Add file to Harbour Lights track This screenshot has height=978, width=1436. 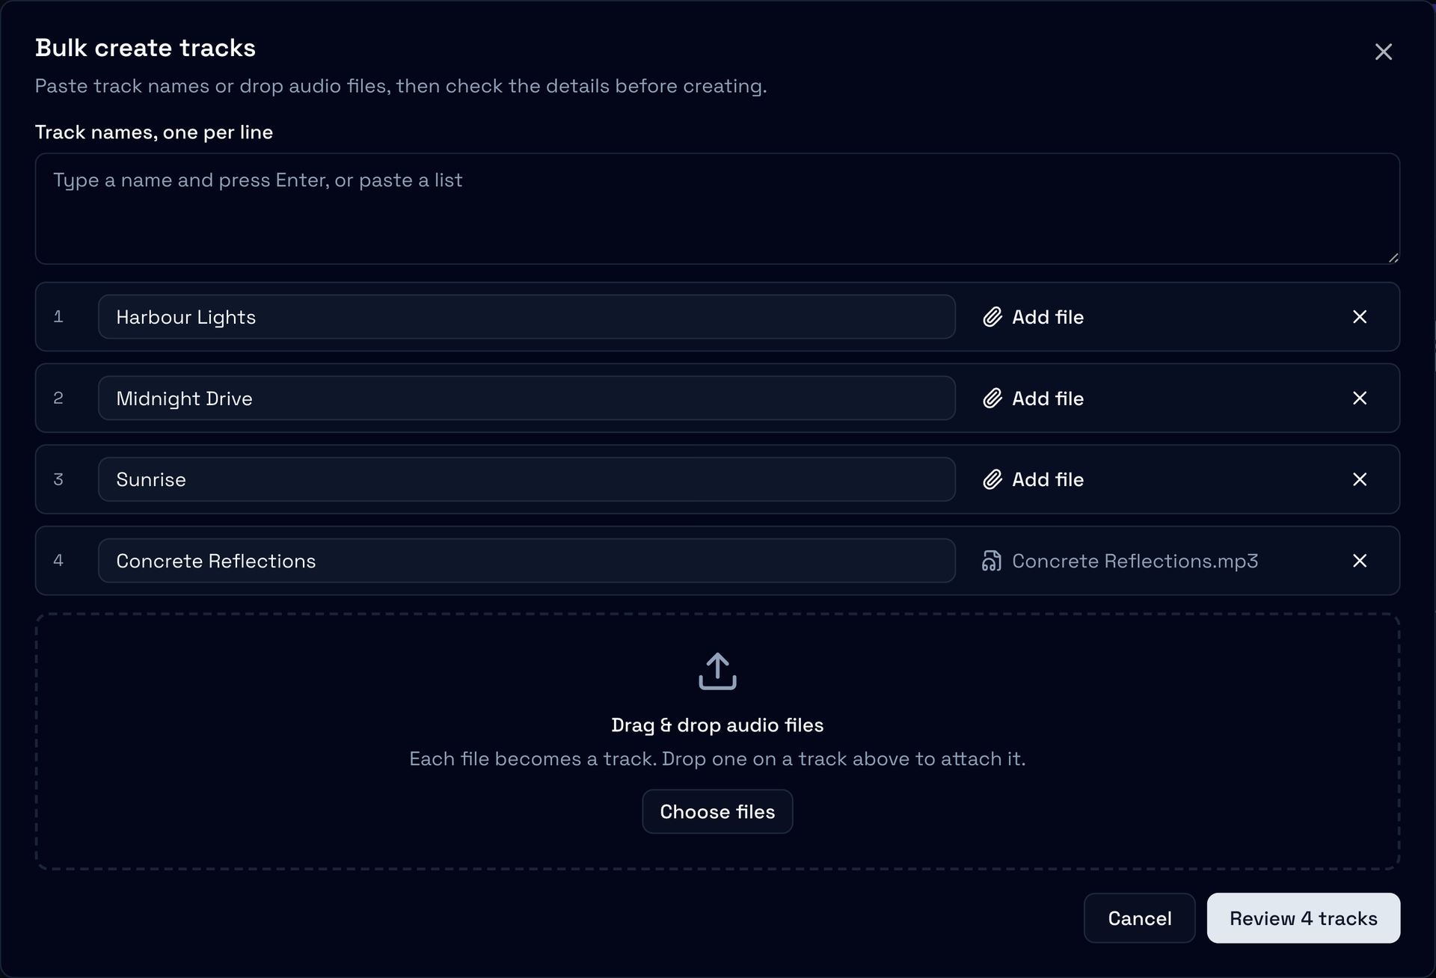pyautogui.click(x=1033, y=317)
